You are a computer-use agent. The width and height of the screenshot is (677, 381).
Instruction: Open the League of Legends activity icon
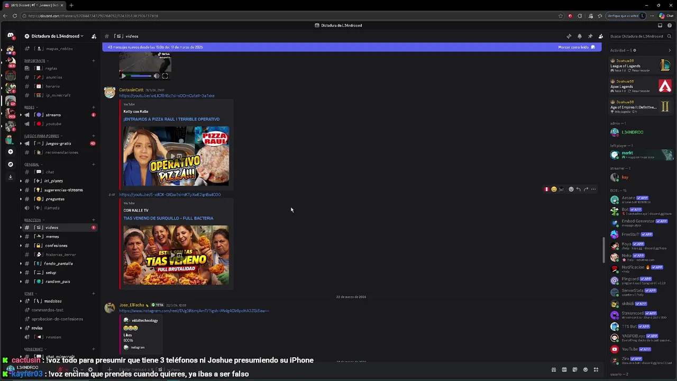coord(665,65)
